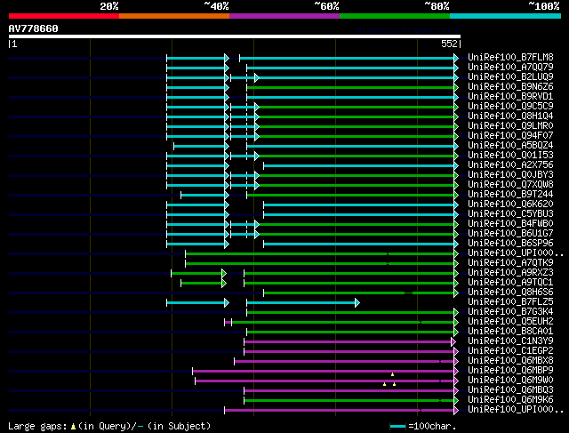The height and width of the screenshot is (433, 569).
Task: Select the UniRef100_Q9LMR0 label
Action: click(510, 125)
